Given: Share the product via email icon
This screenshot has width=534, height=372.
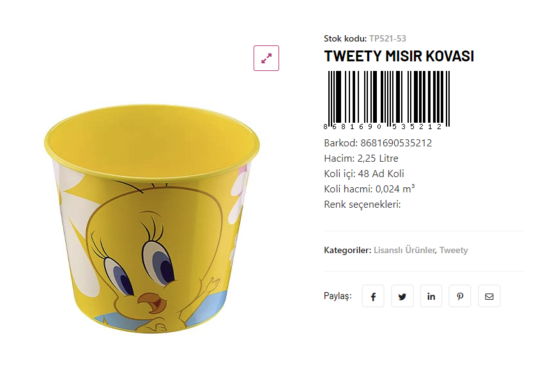Looking at the screenshot, I should pos(489,297).
